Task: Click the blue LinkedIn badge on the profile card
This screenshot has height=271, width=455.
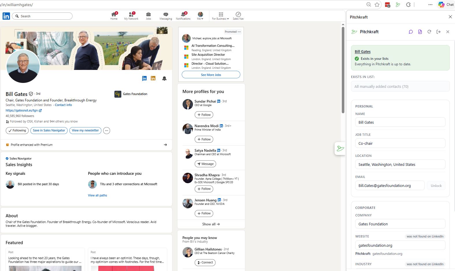Action: click(x=144, y=78)
